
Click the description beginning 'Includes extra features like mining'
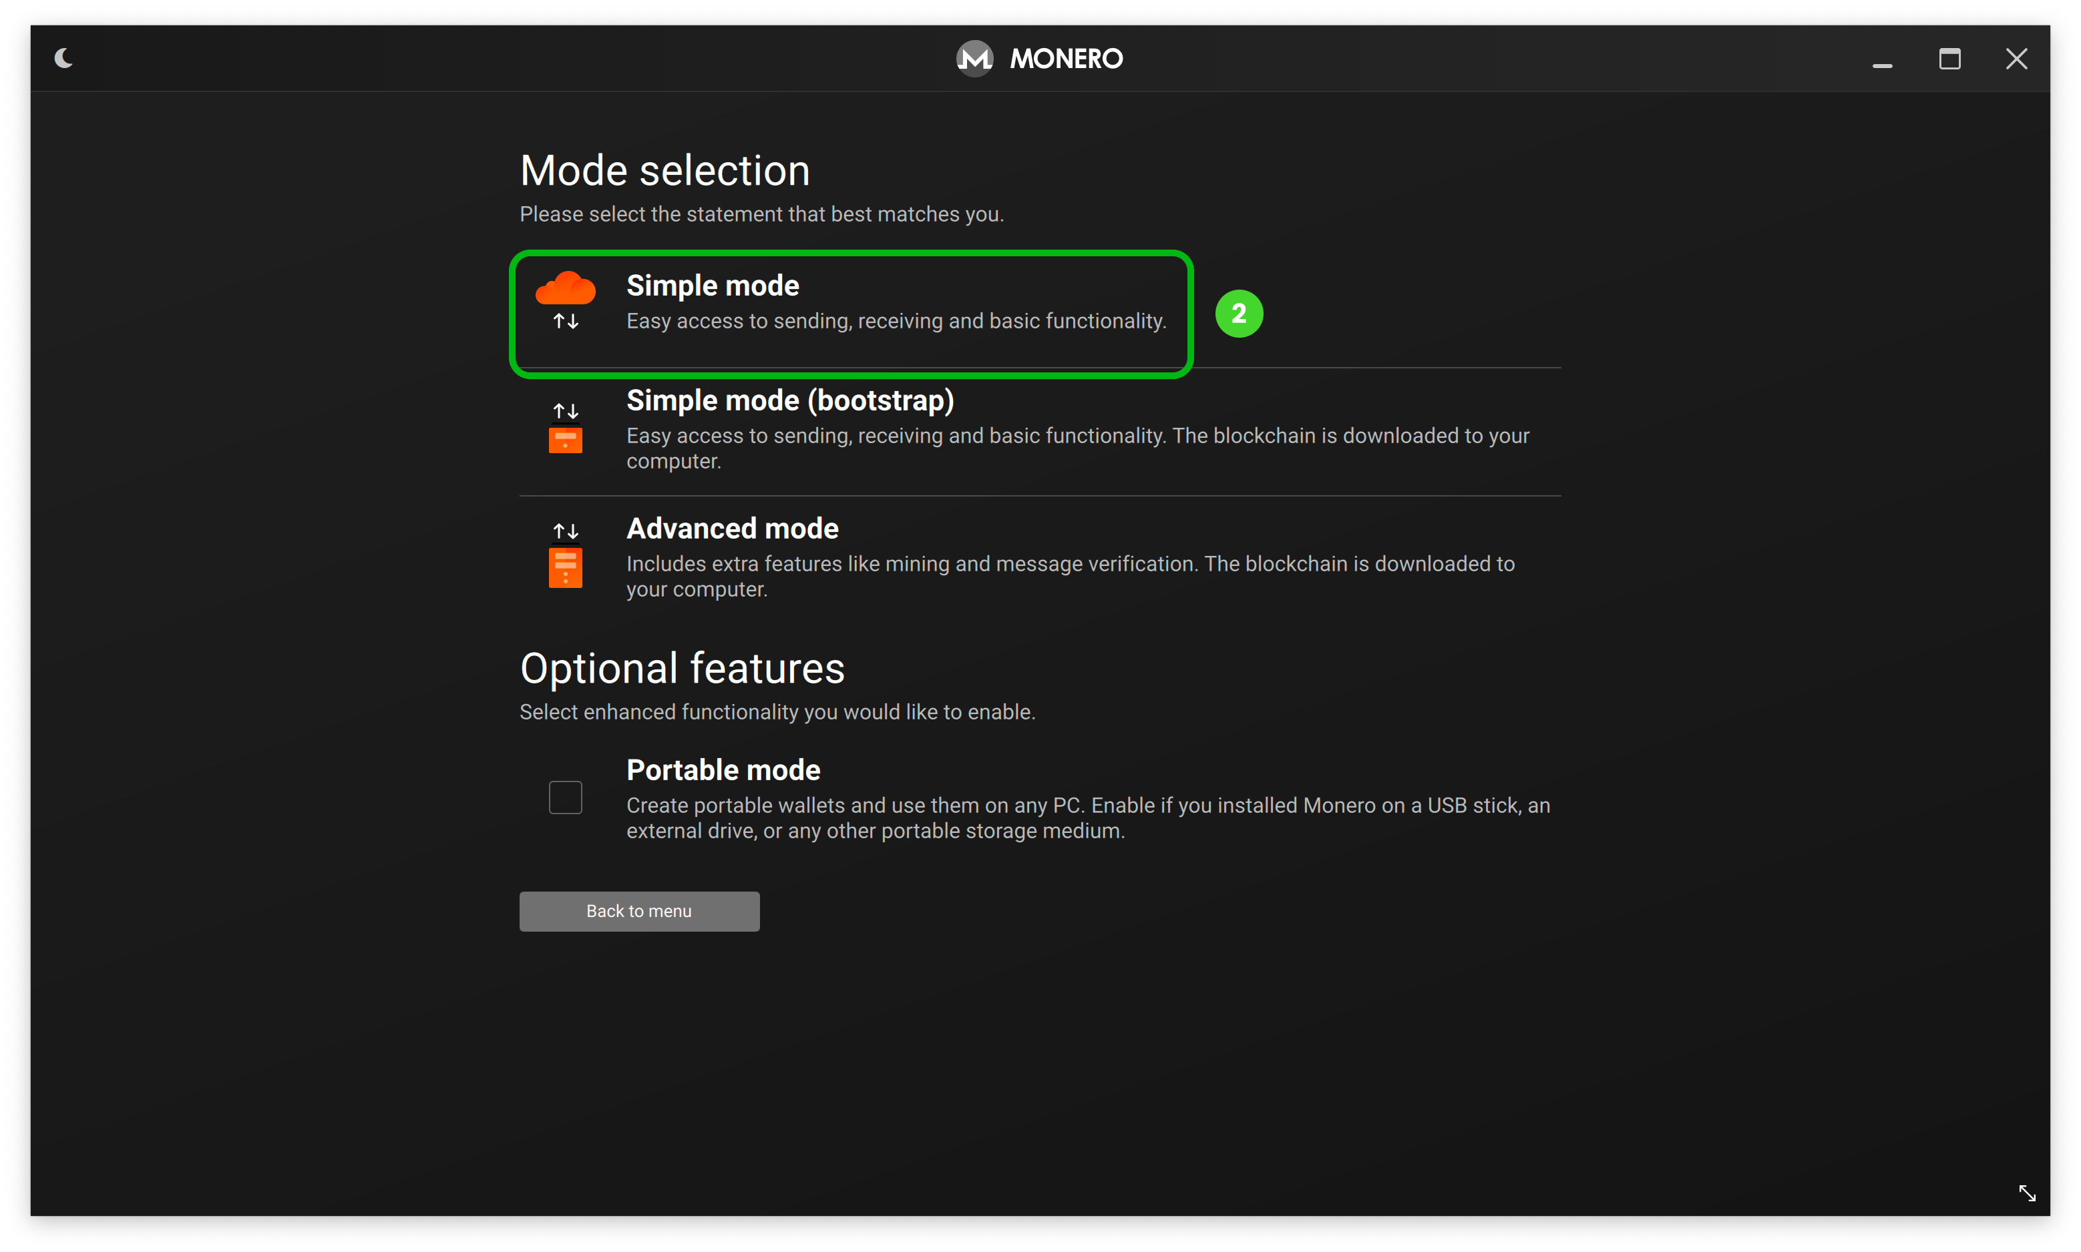1070,576
